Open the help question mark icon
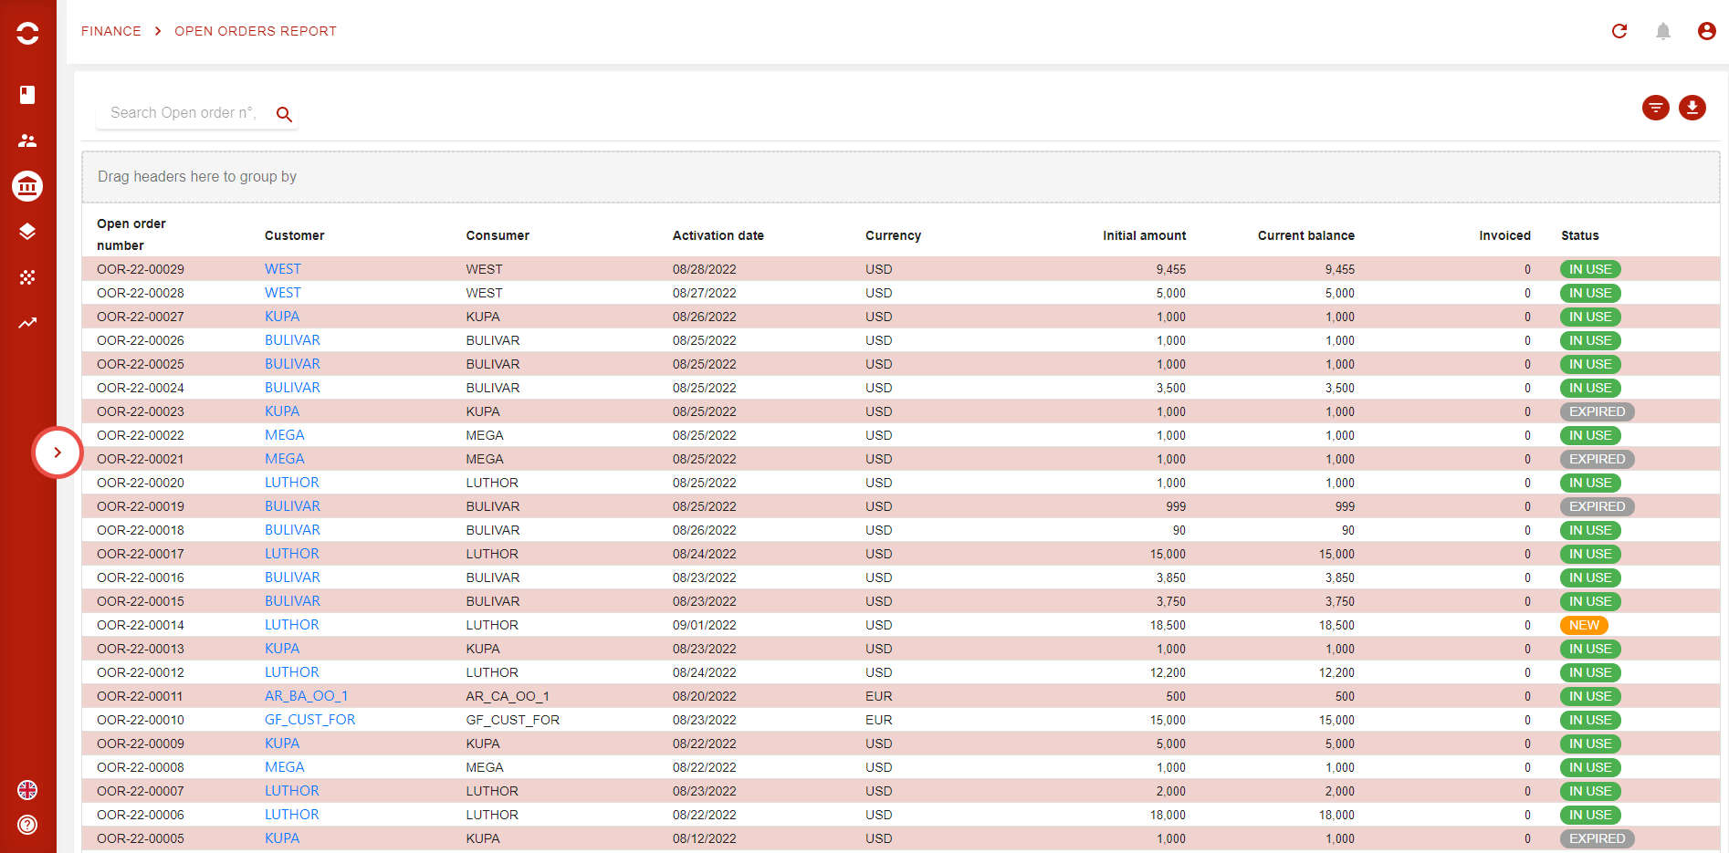The width and height of the screenshot is (1729, 853). [27, 825]
